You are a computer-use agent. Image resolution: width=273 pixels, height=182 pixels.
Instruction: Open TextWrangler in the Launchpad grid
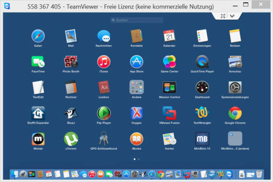click(202, 113)
